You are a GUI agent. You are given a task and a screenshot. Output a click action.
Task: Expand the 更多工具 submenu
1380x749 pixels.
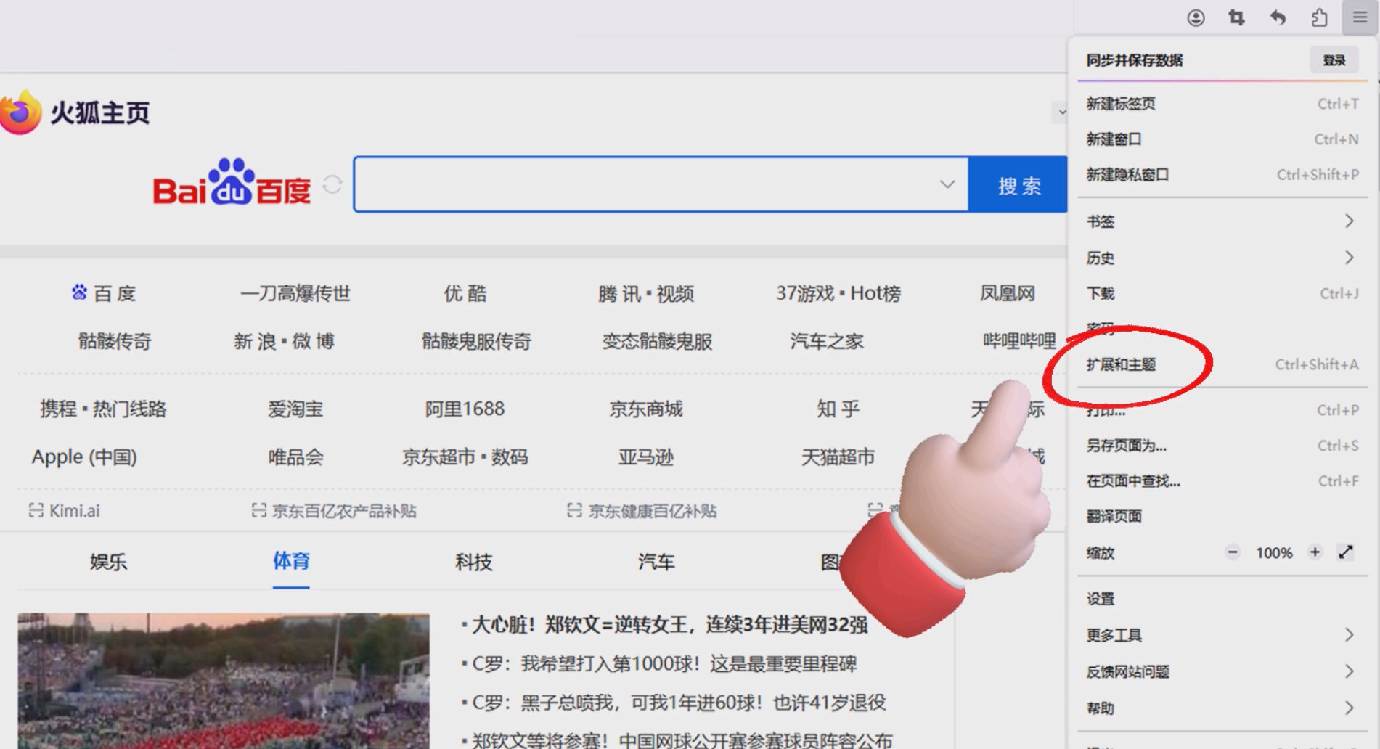(x=1114, y=634)
